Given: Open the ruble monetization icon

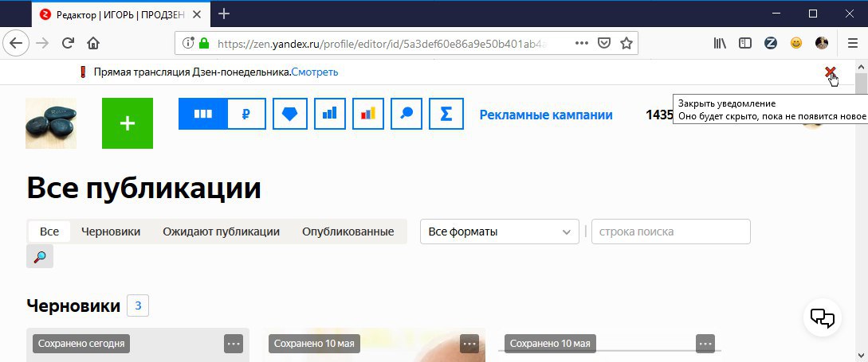Looking at the screenshot, I should click(246, 114).
